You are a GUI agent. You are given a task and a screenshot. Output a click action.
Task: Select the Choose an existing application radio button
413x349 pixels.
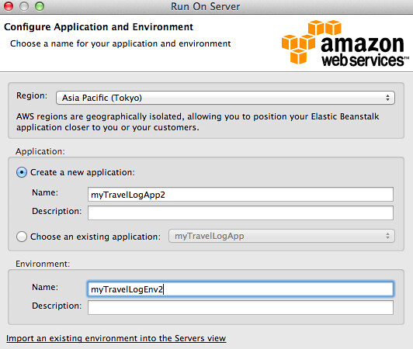[22, 237]
